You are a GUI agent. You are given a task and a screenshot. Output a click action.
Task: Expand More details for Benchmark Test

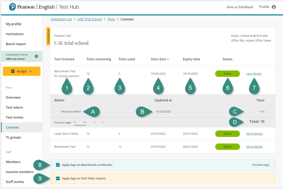(254, 147)
